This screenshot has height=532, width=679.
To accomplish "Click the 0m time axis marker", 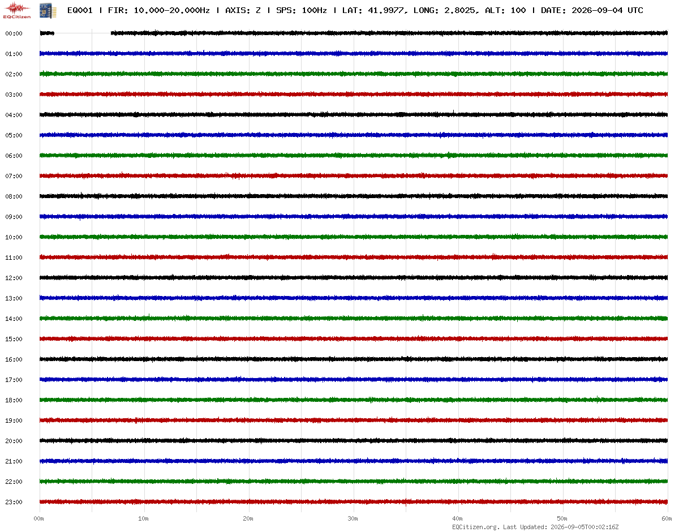I will pyautogui.click(x=39, y=518).
